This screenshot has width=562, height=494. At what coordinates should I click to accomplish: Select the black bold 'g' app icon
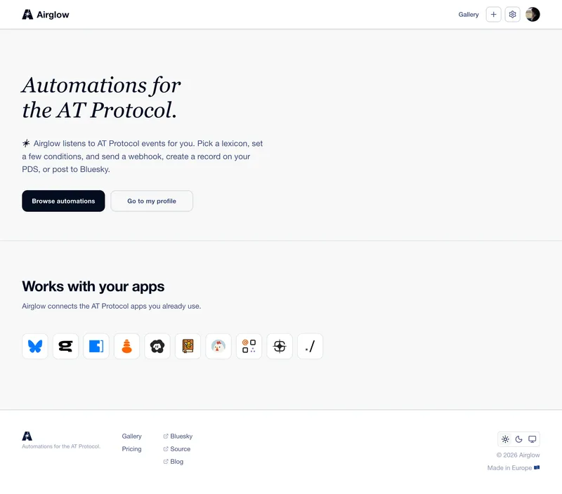[65, 346]
